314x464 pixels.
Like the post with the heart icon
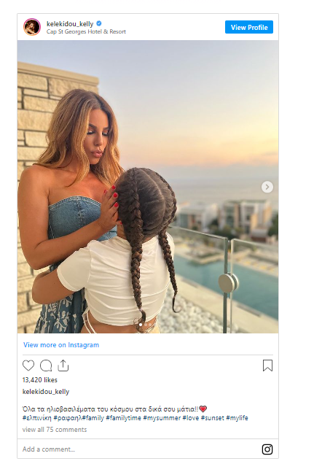[x=28, y=366]
